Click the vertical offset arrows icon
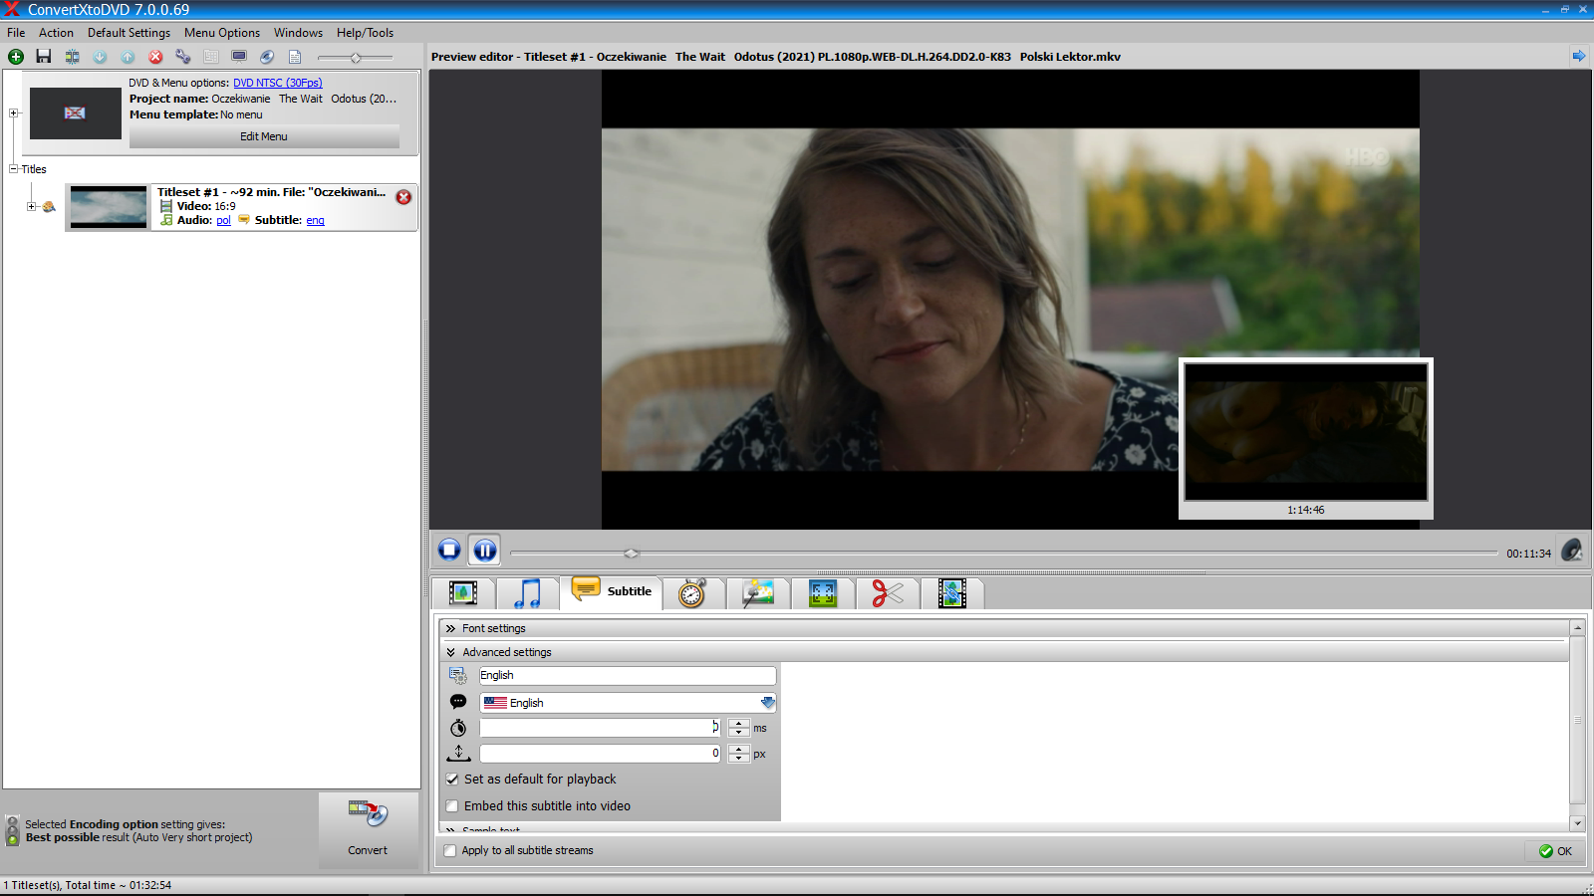The height and width of the screenshot is (896, 1594). click(x=458, y=754)
